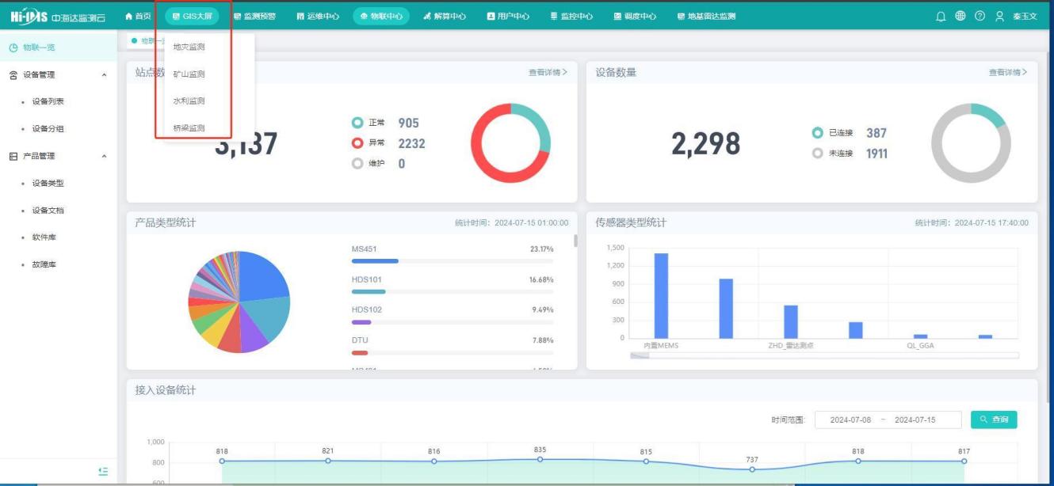The height and width of the screenshot is (486, 1054).
Task: Toggle the 异常 legend marker
Action: click(x=357, y=143)
